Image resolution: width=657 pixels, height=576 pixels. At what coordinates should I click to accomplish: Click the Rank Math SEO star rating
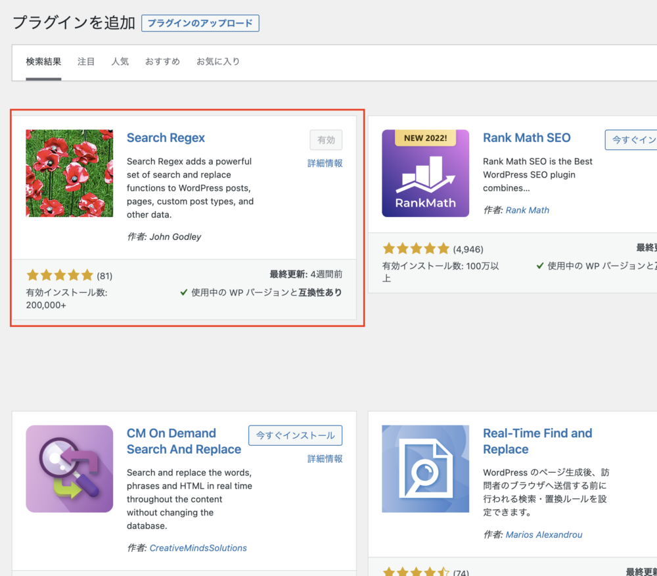tap(416, 249)
